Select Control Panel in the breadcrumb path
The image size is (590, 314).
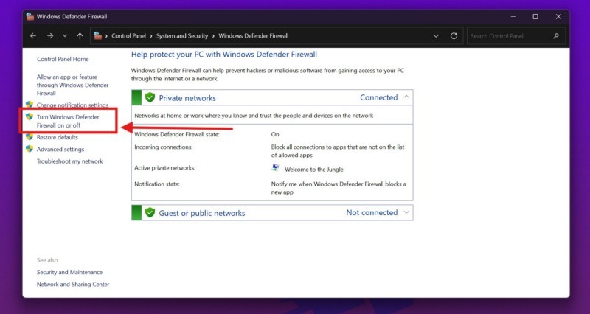coord(130,35)
